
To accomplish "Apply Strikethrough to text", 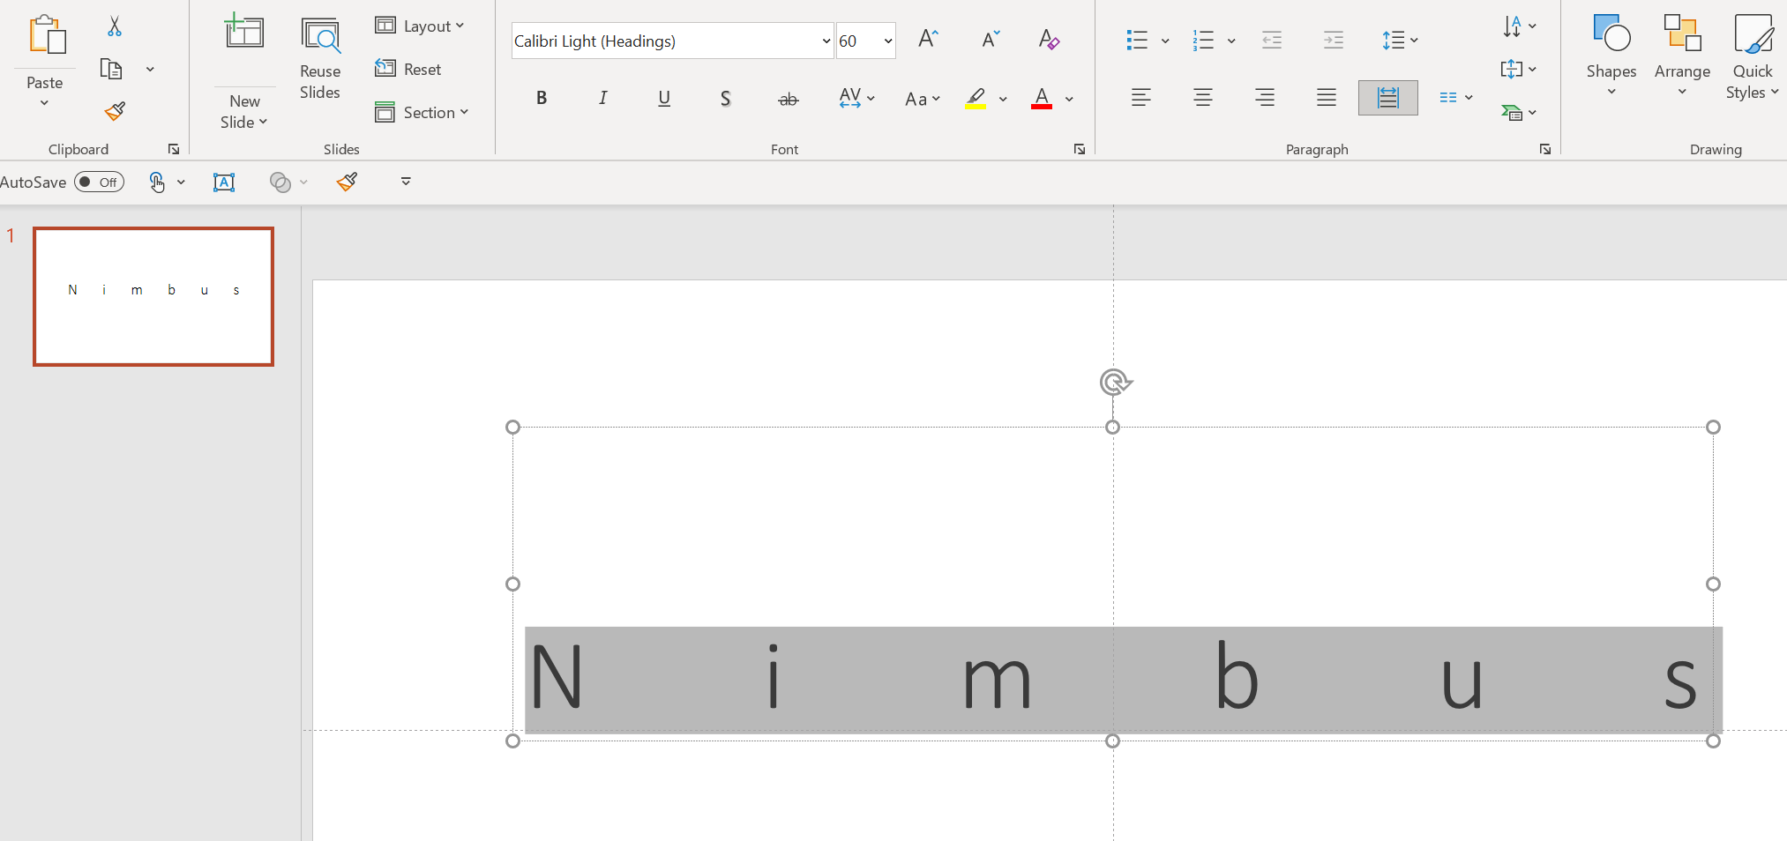I will [x=788, y=99].
